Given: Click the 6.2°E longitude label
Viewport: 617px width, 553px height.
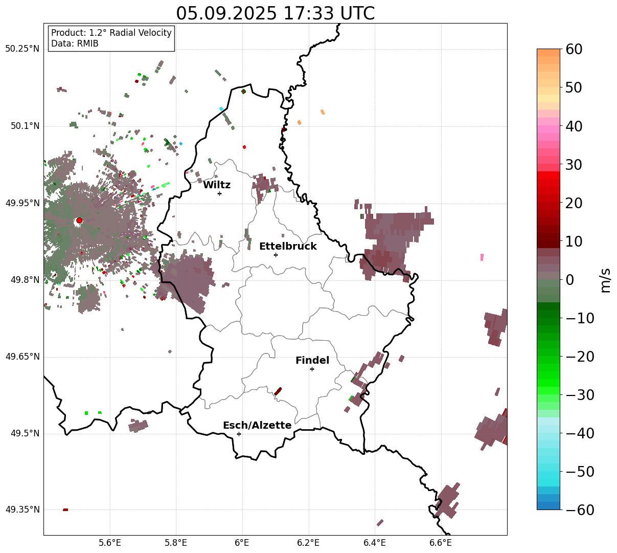Looking at the screenshot, I should 308,543.
